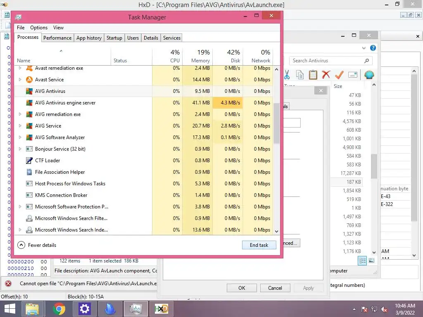Expand the Avast Service process

[20, 80]
